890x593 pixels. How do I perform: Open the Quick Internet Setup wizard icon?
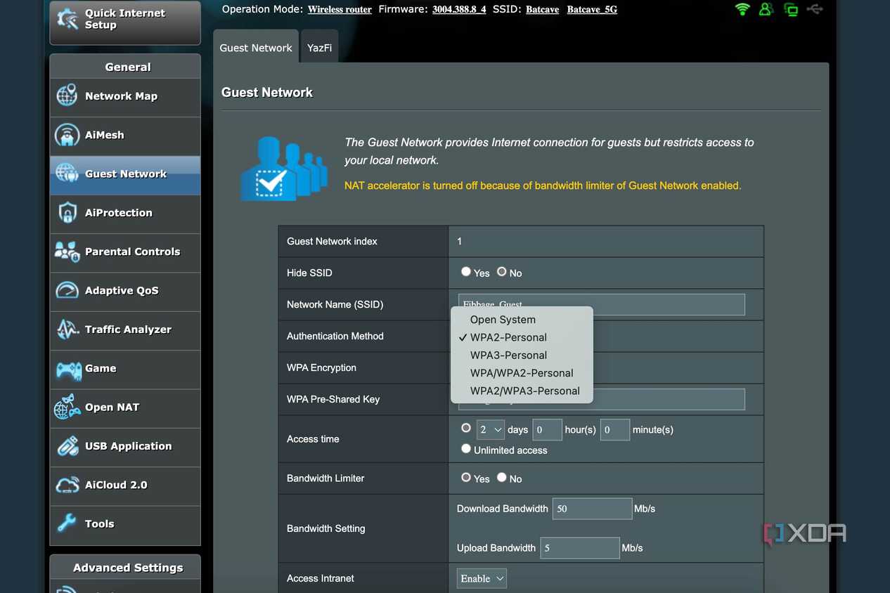click(67, 19)
